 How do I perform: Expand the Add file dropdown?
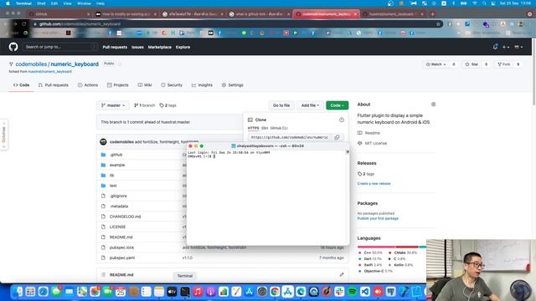[x=310, y=105]
